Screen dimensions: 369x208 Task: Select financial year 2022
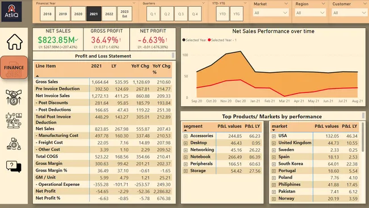(109, 14)
